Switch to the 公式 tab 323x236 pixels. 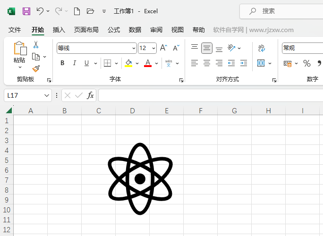pos(114,30)
